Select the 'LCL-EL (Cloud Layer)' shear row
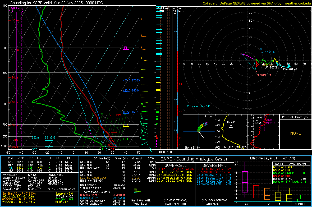This screenshot has width=312, height=207. (118, 178)
